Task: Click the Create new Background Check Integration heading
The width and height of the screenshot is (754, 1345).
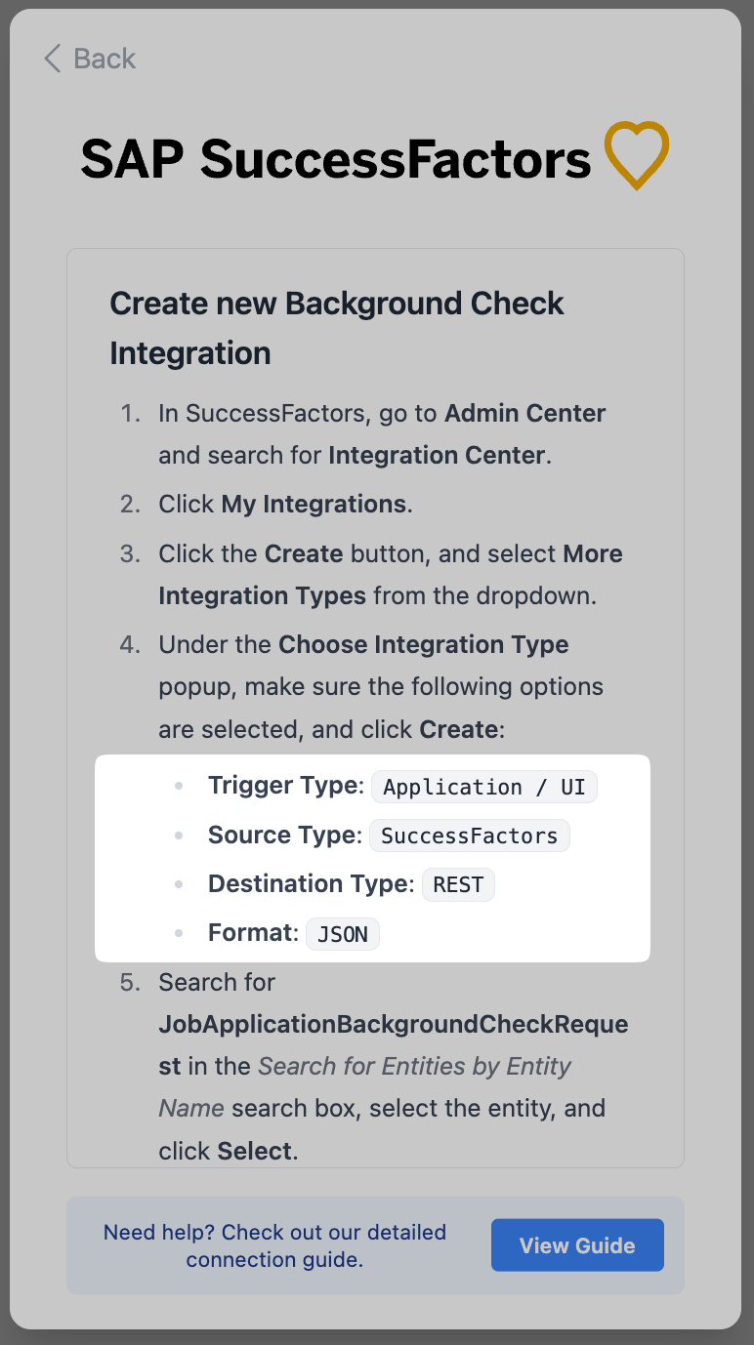Action: 336,328
